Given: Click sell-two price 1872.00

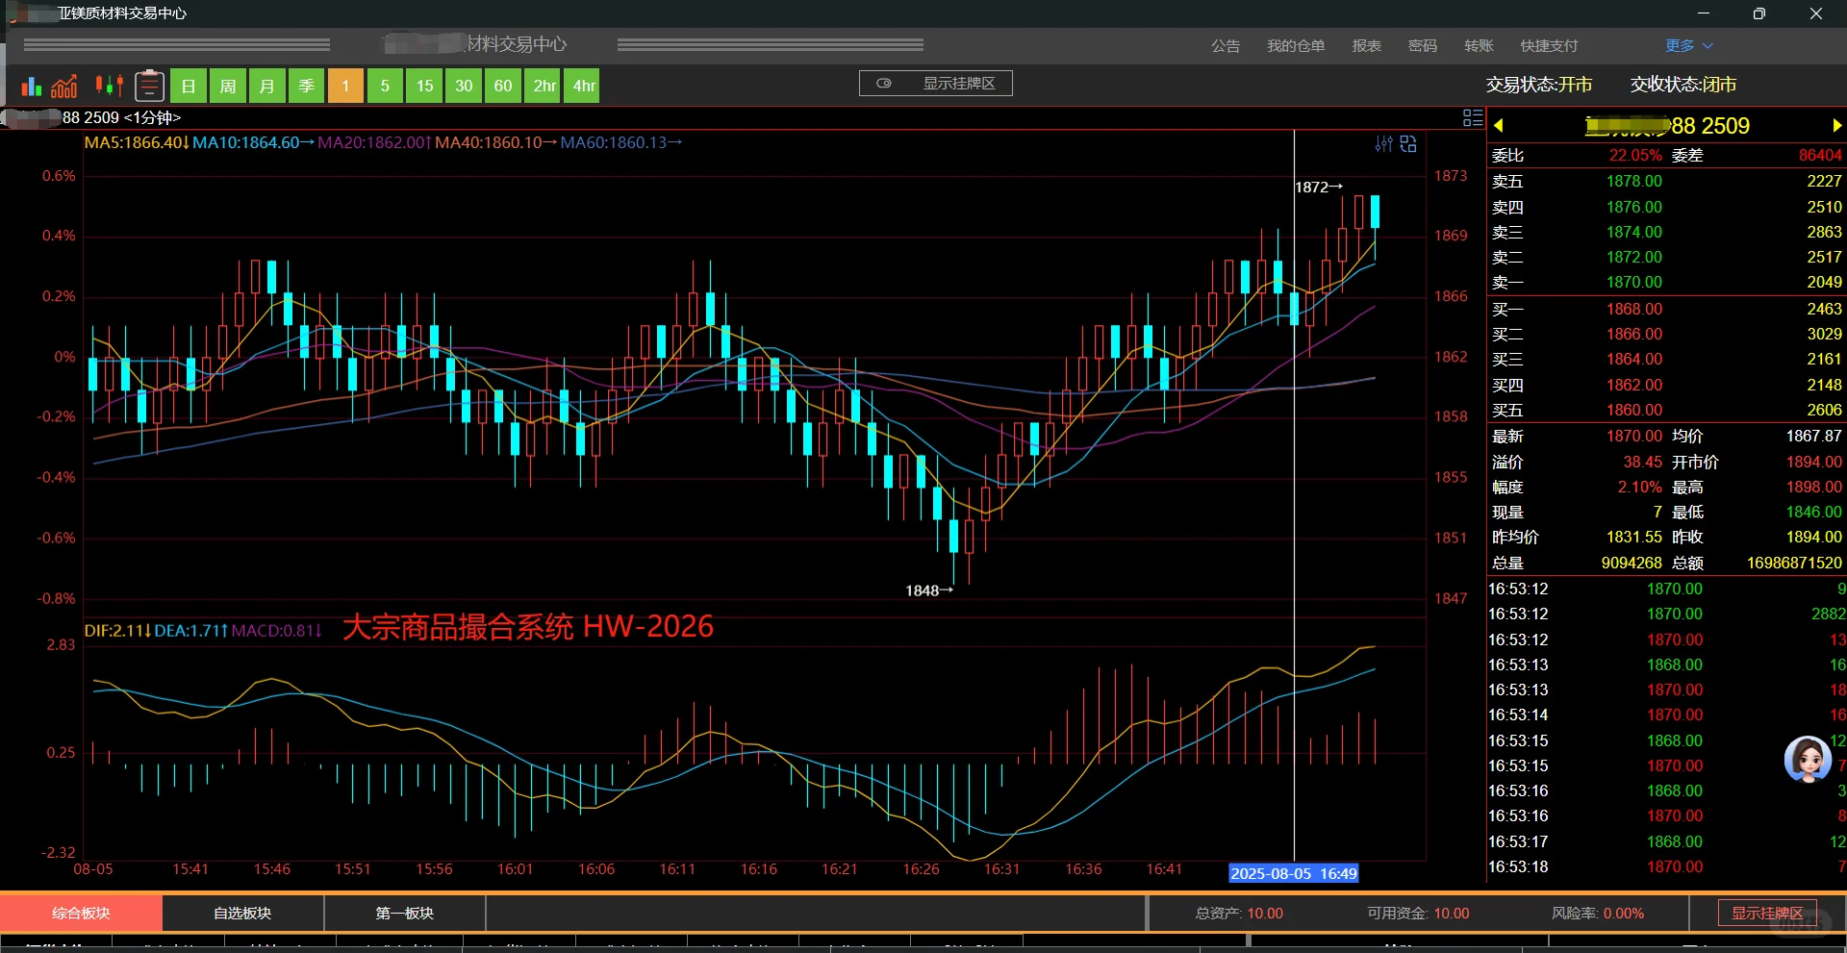Looking at the screenshot, I should click(x=1633, y=257).
